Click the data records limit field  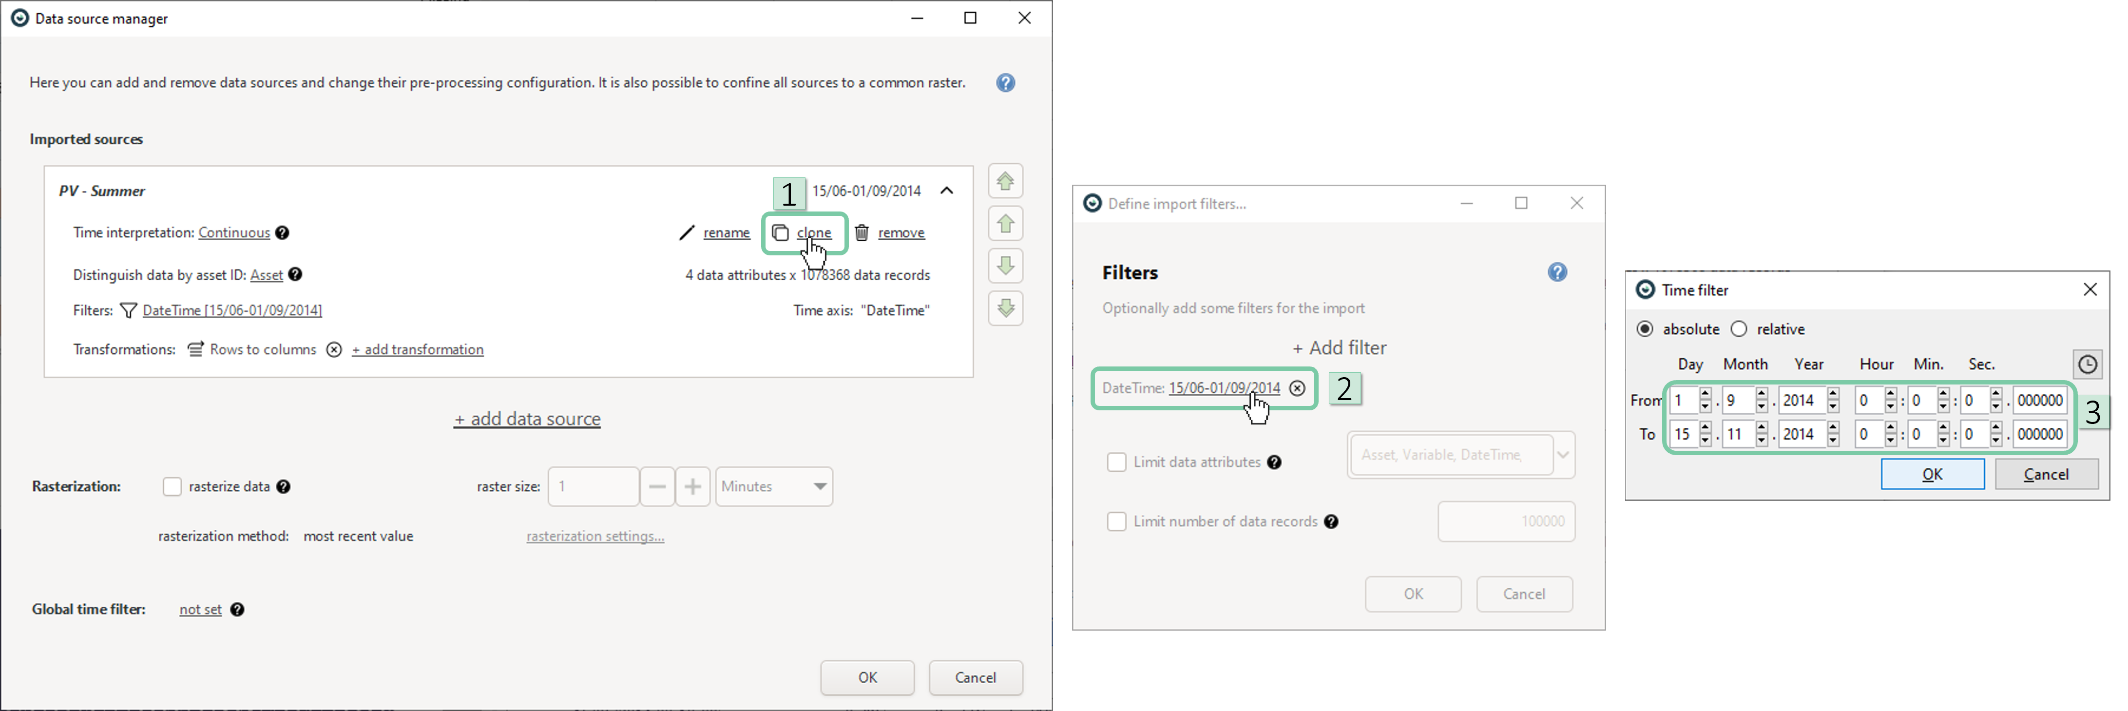[x=1506, y=522]
